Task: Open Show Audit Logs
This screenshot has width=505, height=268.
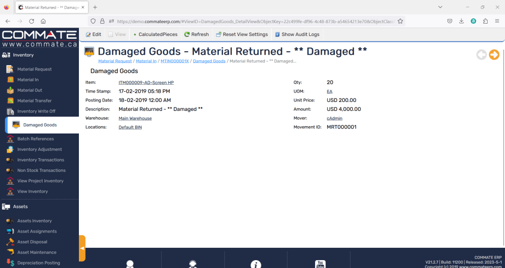Action: pos(297,34)
